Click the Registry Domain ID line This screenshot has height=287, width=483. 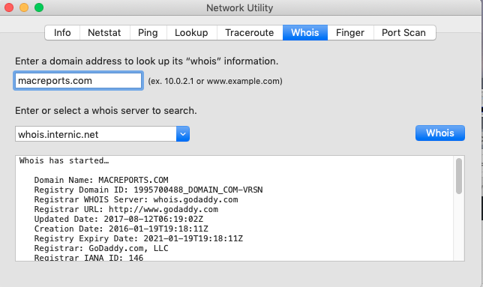pos(148,190)
